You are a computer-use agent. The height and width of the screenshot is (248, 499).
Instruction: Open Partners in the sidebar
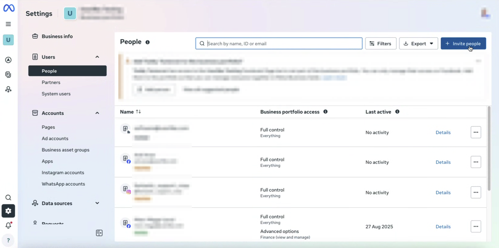click(x=51, y=82)
